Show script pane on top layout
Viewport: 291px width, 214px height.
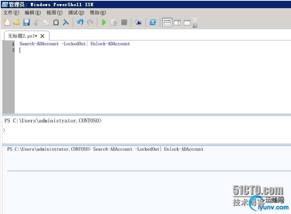click(x=167, y=22)
